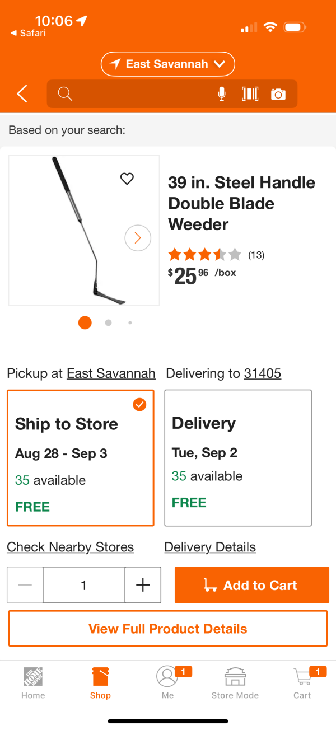Screen dimensions: 336x730
Task: Jump to the second image dot
Action: [108, 322]
